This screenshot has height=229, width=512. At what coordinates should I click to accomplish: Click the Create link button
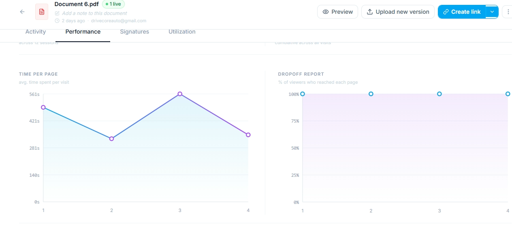click(x=462, y=12)
